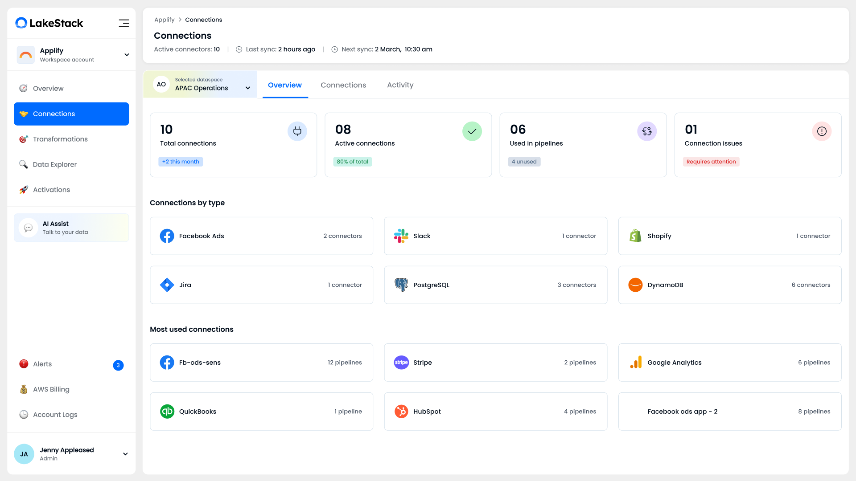
Task: Click the Applify breadcrumb link
Action: [x=164, y=20]
